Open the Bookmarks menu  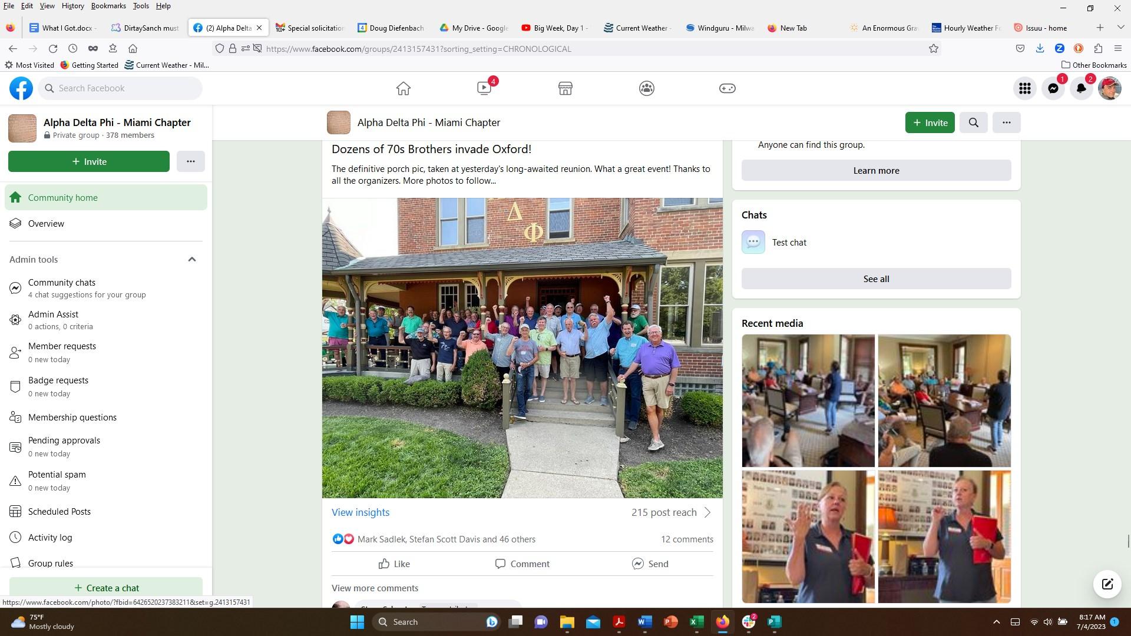pos(108,6)
